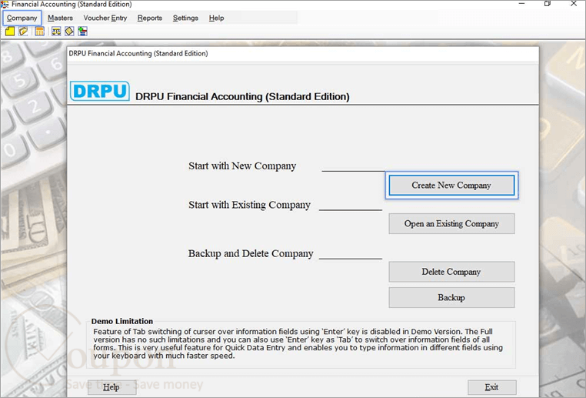Click the DRPU logo in the dialog

[x=100, y=91]
